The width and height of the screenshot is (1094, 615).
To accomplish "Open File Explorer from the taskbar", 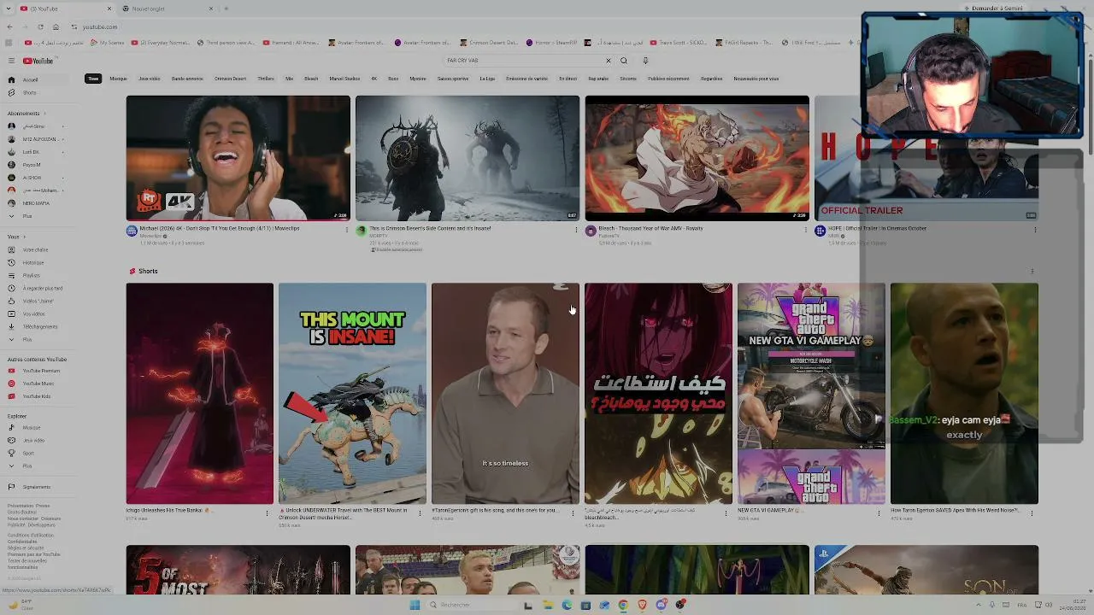I will tap(548, 605).
